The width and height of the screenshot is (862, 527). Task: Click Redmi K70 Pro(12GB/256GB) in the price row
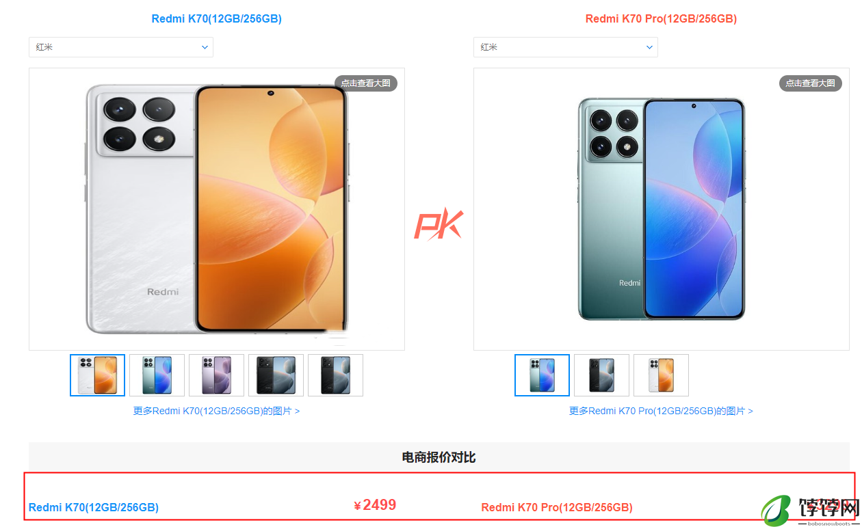557,507
